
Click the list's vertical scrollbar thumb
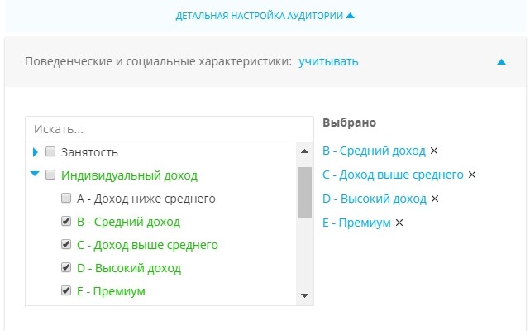point(304,192)
